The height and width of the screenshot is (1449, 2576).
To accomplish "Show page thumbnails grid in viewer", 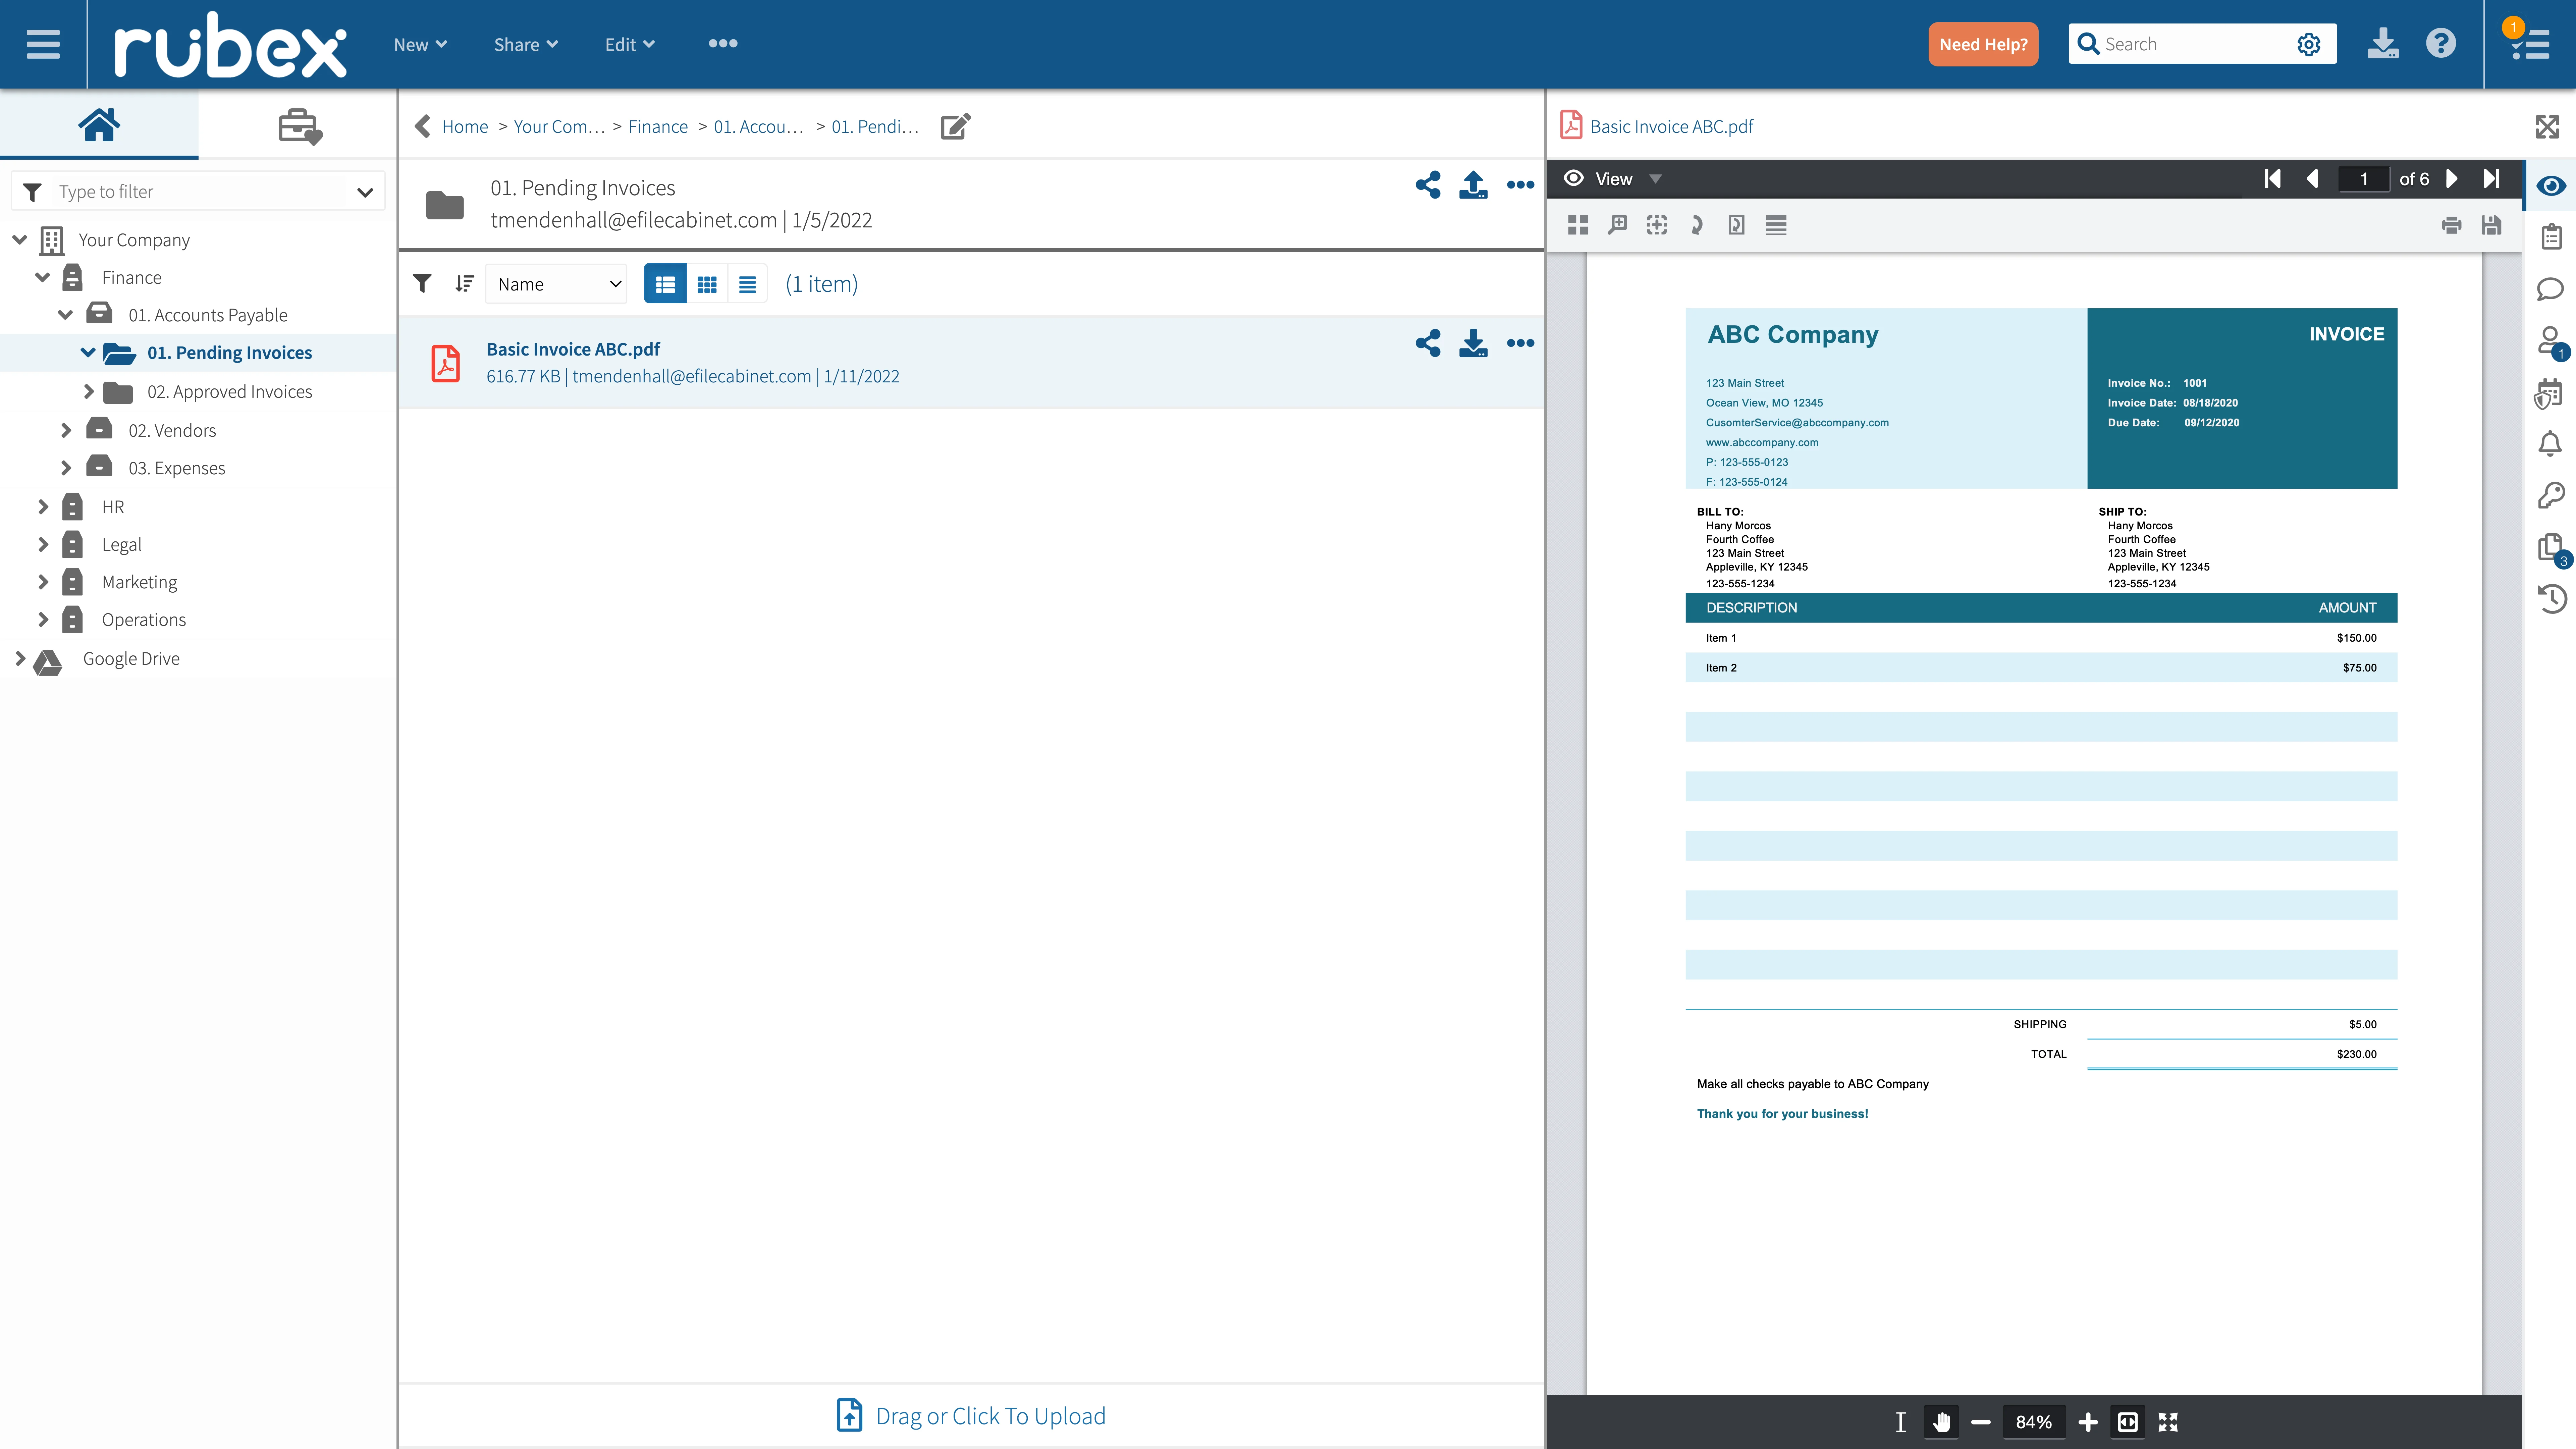I will tap(1578, 225).
